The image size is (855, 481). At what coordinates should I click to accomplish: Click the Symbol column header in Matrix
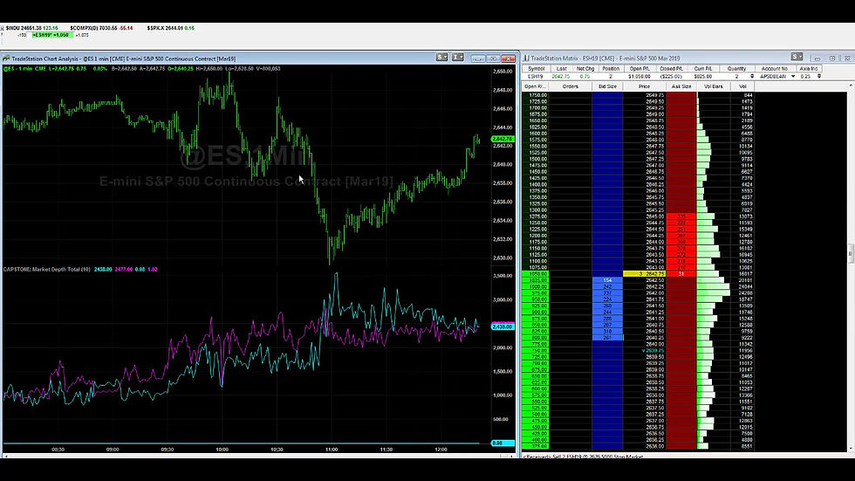point(536,69)
